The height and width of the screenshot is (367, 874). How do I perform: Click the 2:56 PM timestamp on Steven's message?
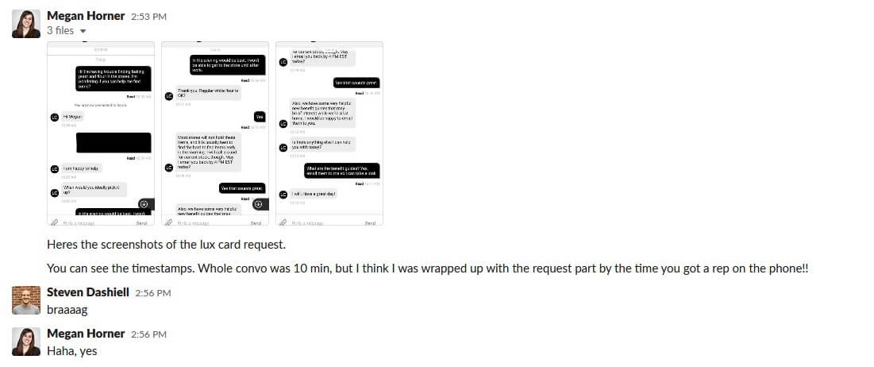point(153,293)
